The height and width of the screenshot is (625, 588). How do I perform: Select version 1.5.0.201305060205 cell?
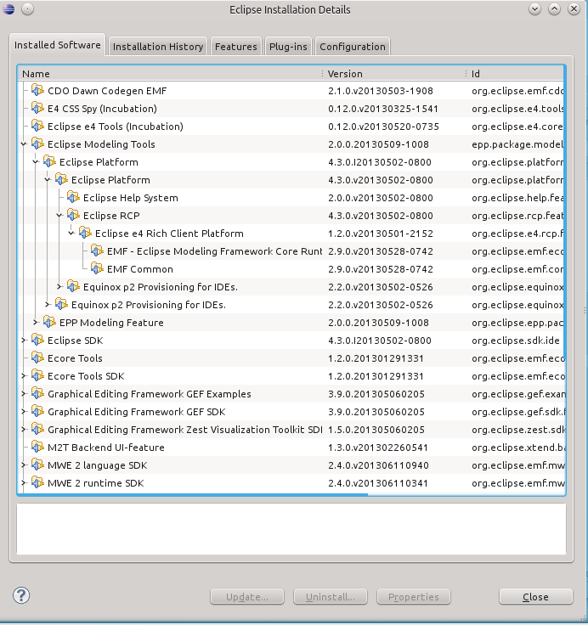(x=376, y=430)
